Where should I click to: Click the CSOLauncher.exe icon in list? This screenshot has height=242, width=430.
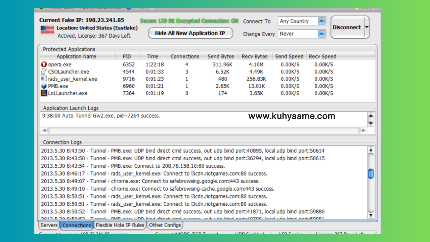(x=44, y=72)
